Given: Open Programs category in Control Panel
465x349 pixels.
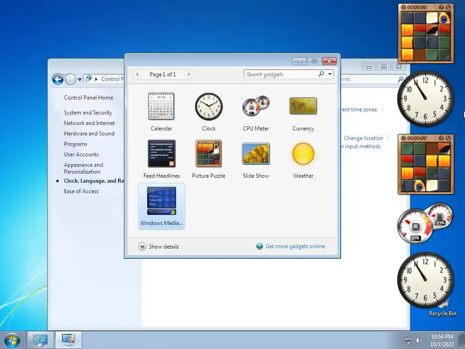Looking at the screenshot, I should point(76,144).
